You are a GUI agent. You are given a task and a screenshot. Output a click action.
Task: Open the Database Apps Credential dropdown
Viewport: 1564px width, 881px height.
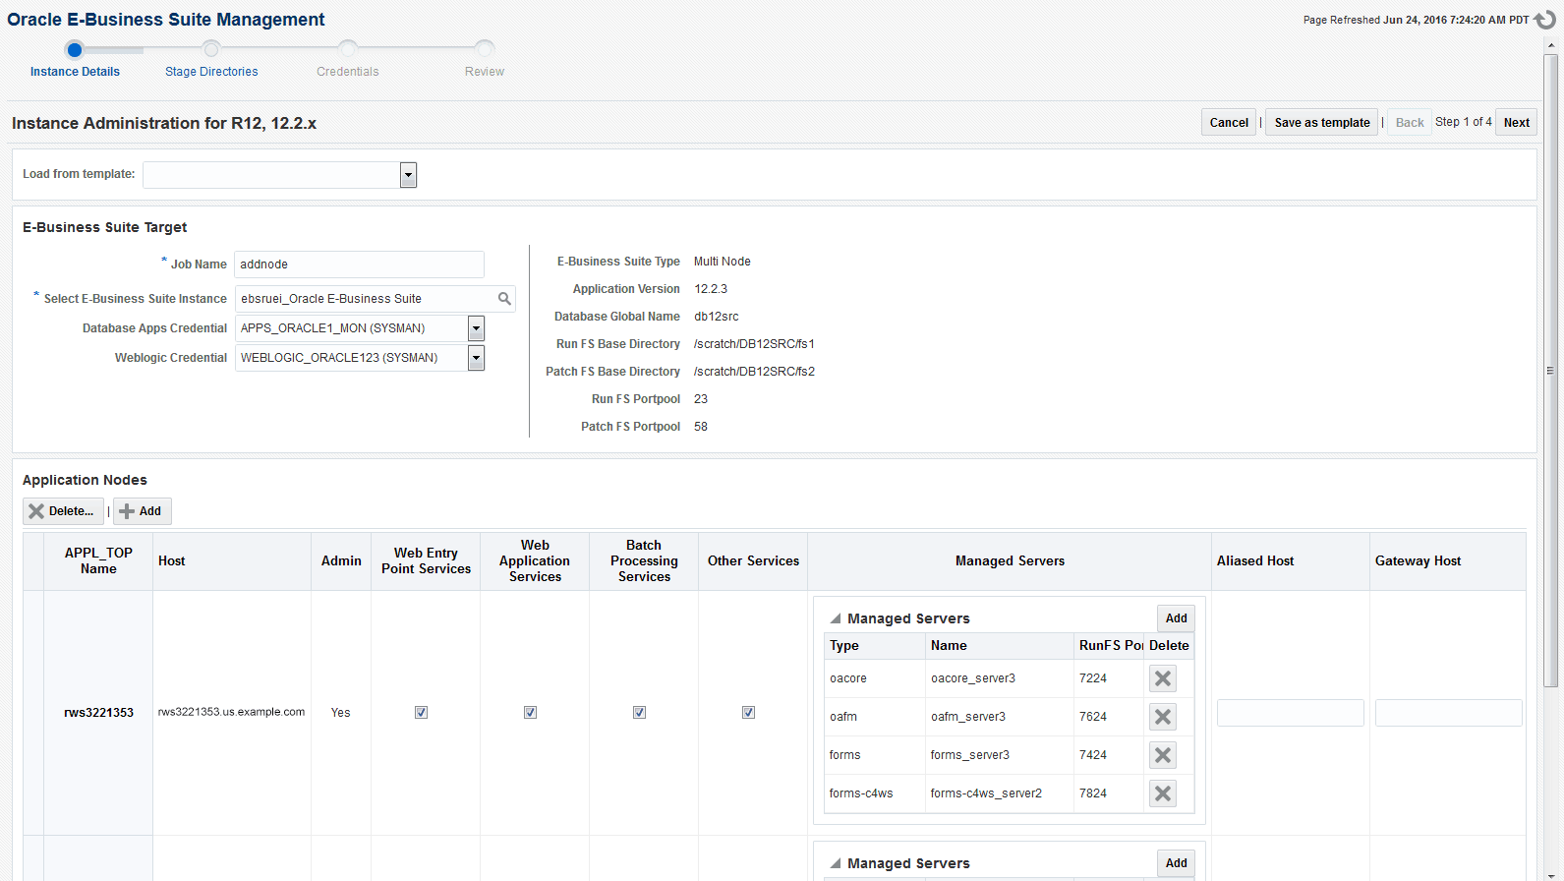pos(476,328)
